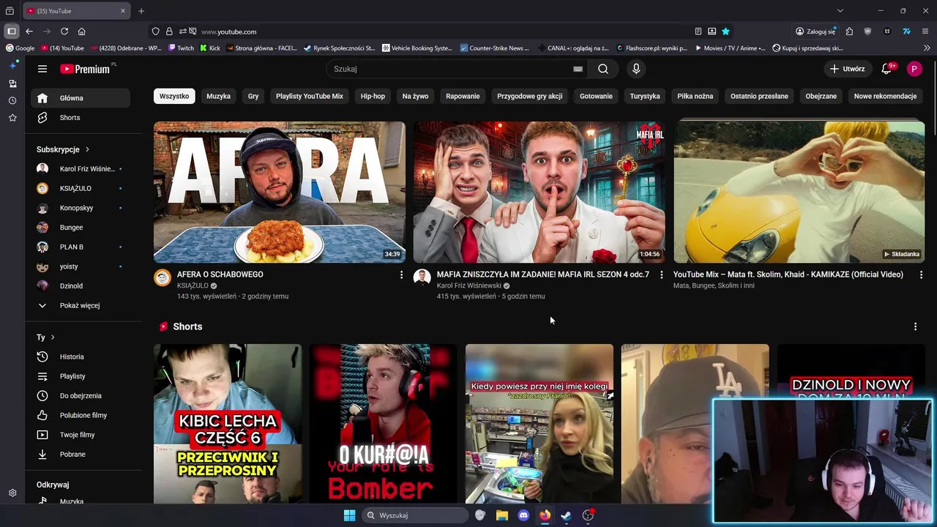Open the Counter-Strike News bookmark
The image size is (937, 527).
pyautogui.click(x=494, y=48)
